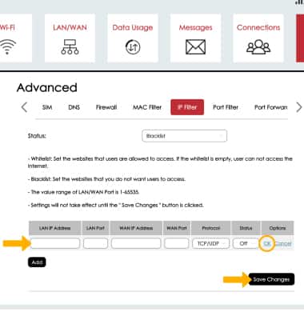Image resolution: width=304 pixels, height=320 pixels.
Task: Switch to the Port Forward tab
Action: tap(270, 107)
